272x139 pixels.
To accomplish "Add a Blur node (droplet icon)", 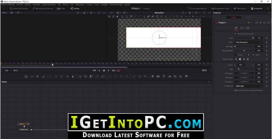I will tap(73, 76).
